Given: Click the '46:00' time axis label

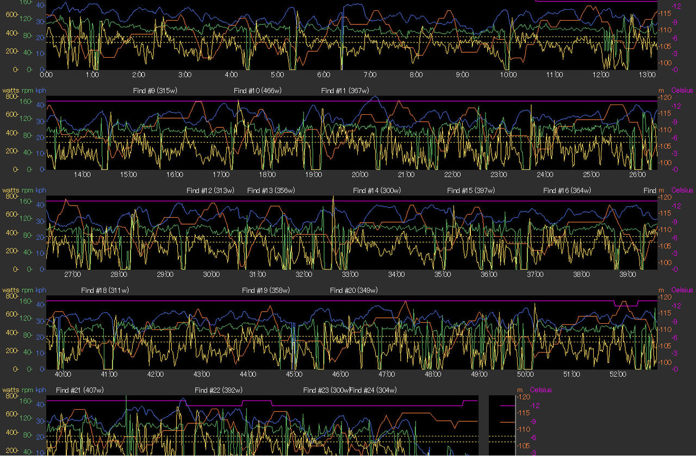Looking at the screenshot, I should tap(340, 375).
